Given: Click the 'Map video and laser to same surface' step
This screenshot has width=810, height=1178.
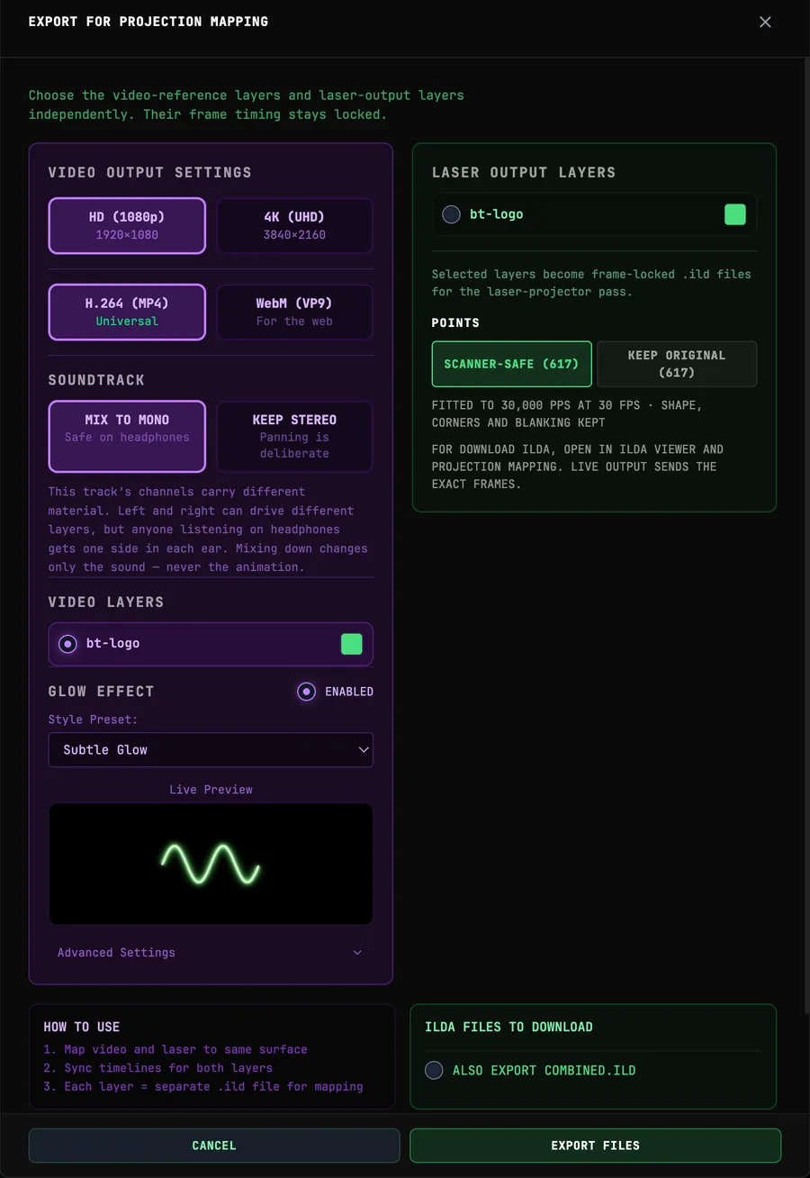Looking at the screenshot, I should 175,1049.
